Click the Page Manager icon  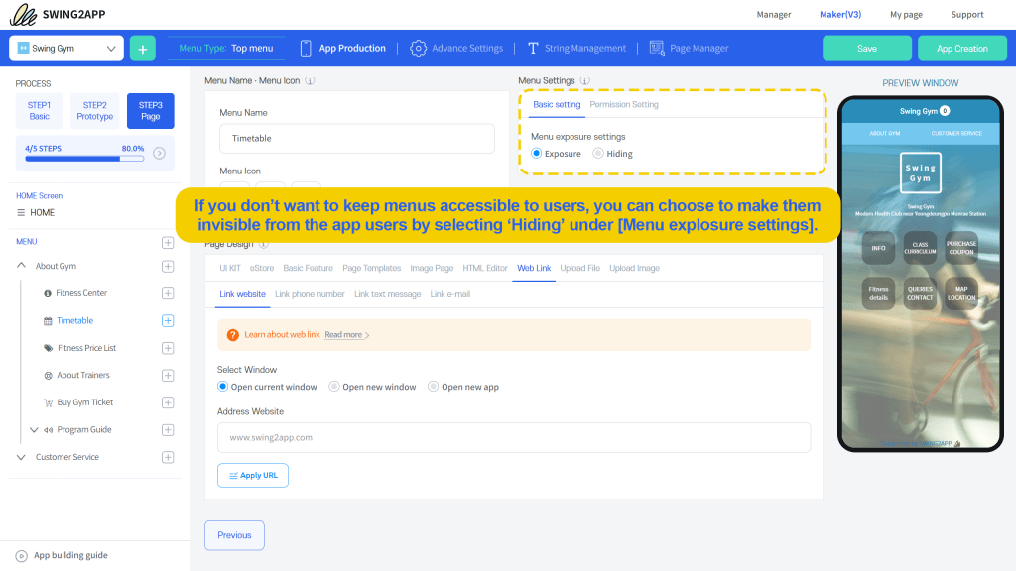click(x=657, y=48)
